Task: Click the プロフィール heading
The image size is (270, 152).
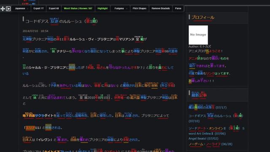Action: (203, 17)
